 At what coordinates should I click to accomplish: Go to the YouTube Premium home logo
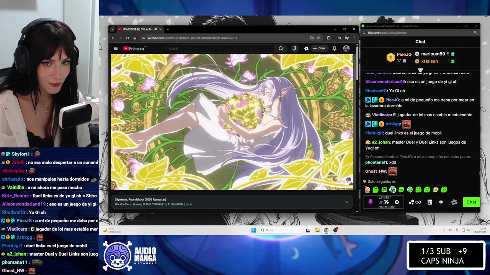(x=134, y=49)
